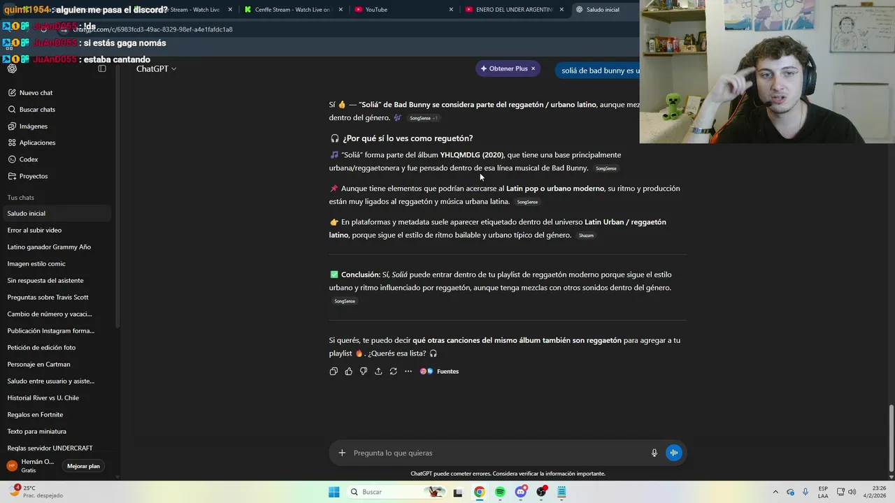
Task: Click the Shazam source citation chip
Action: click(x=586, y=235)
